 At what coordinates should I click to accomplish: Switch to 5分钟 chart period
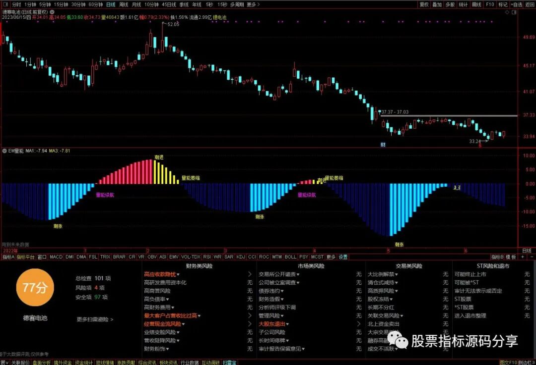[x=45, y=4]
